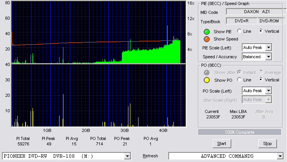Click the red end marker in PO graph

(x=181, y=96)
